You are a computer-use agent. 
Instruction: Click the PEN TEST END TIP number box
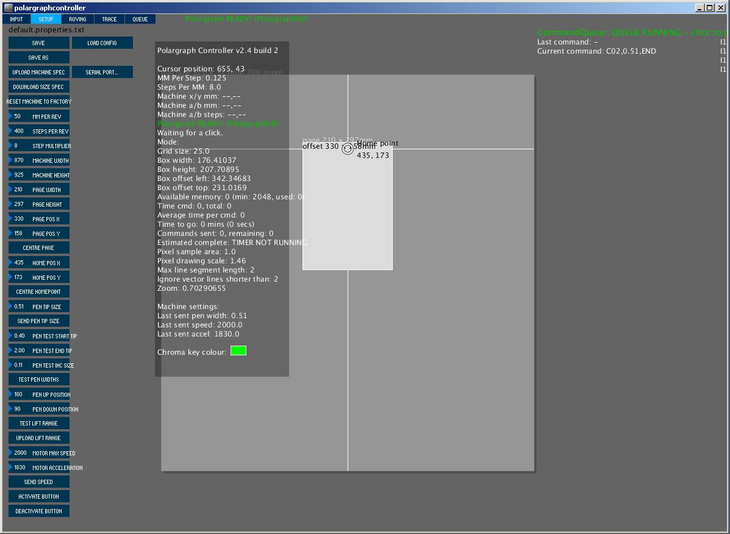pyautogui.click(x=38, y=351)
